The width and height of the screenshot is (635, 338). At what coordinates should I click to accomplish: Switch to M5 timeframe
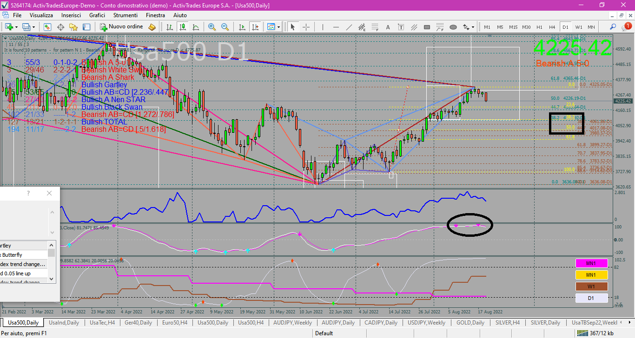point(500,27)
